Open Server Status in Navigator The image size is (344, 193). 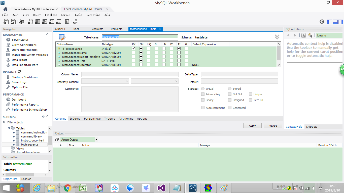[20, 40]
